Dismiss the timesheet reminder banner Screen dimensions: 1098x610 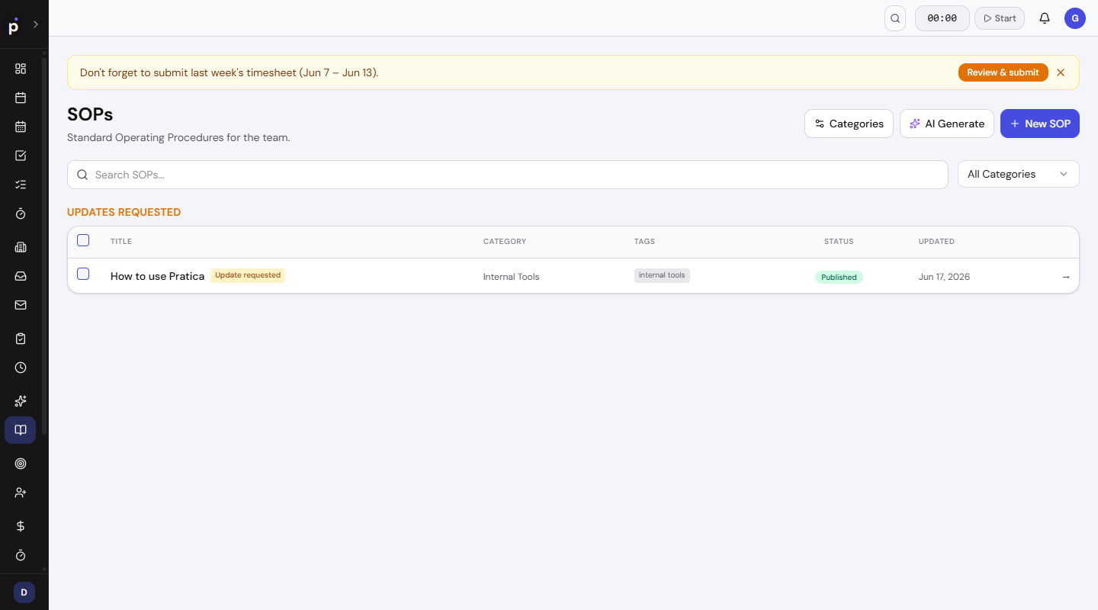(x=1061, y=72)
